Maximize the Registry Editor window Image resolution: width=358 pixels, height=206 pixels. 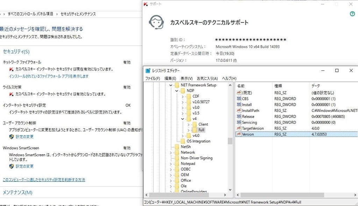(337, 70)
